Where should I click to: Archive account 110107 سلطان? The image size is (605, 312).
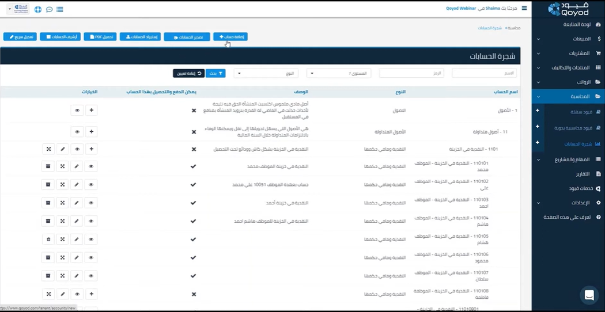point(48,276)
